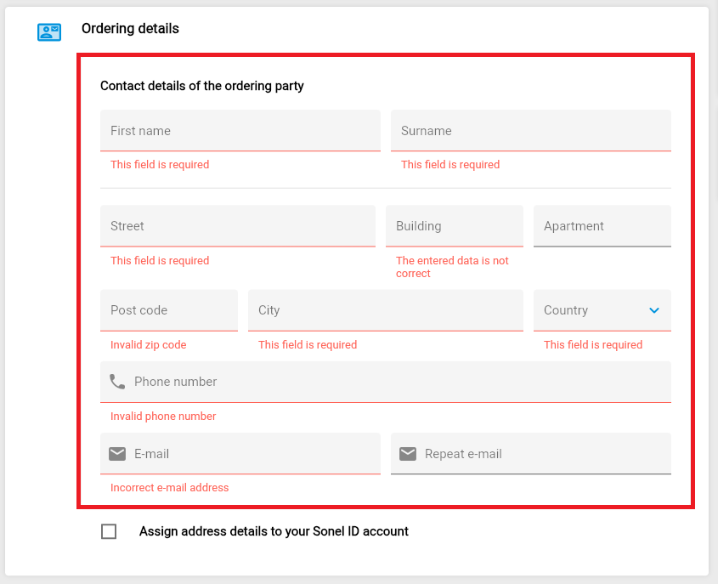Click the Building input field
718x584 pixels.
tap(454, 226)
